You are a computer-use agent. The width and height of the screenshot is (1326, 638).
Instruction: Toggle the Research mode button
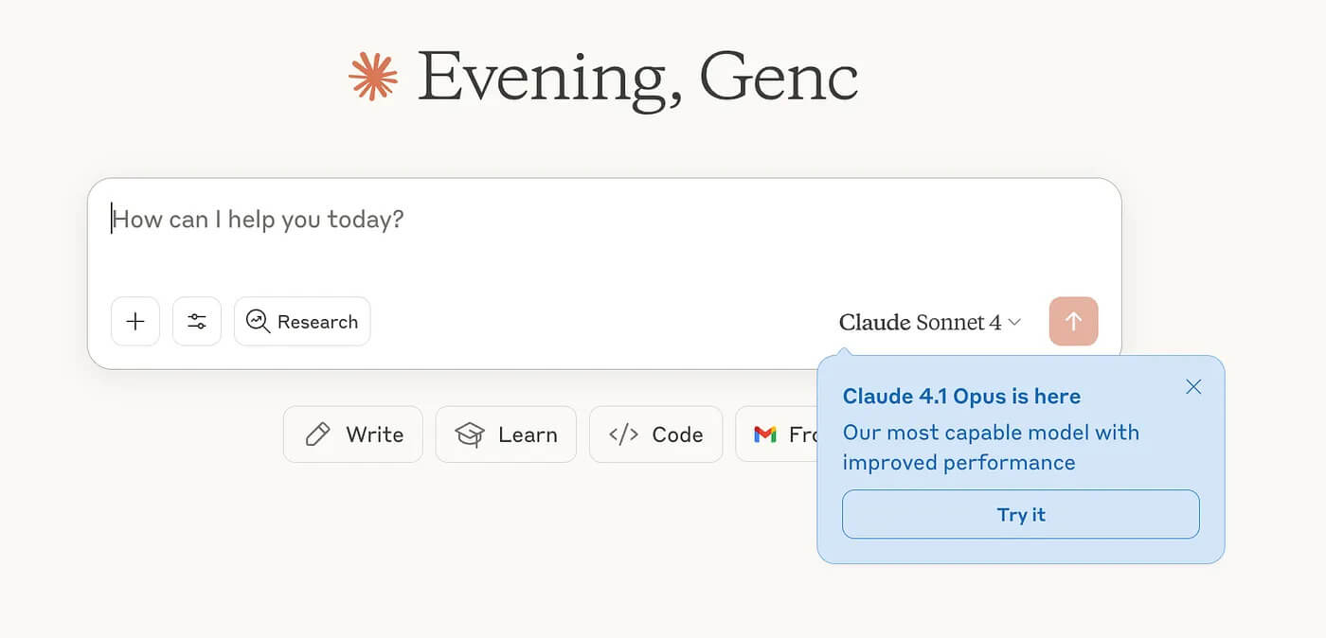tap(302, 322)
